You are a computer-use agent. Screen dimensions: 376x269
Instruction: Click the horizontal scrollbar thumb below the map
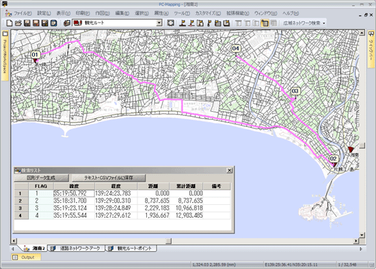[x=169, y=241]
